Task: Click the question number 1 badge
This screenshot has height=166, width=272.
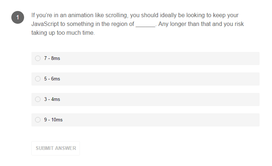Action: click(18, 17)
